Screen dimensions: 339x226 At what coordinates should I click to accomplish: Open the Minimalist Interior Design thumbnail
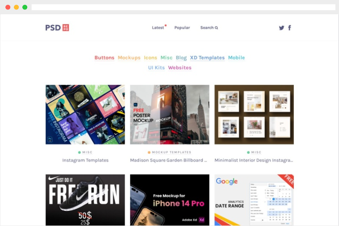[x=254, y=115]
